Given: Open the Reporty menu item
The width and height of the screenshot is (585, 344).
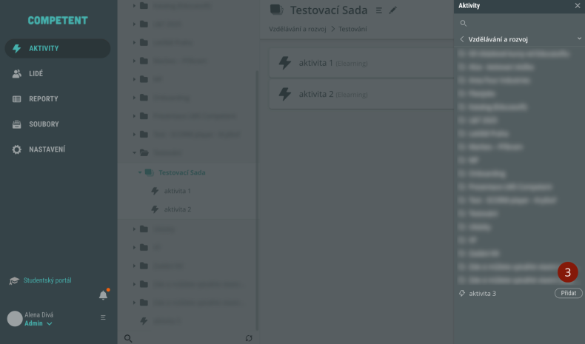Looking at the screenshot, I should click(x=43, y=99).
